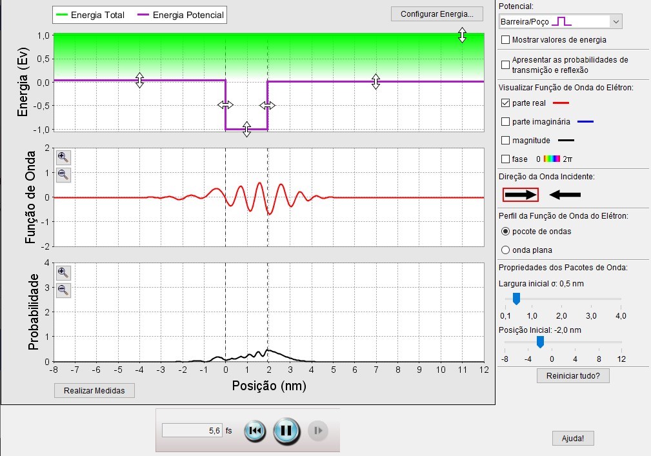Click the rewind-to-start playback button

255,431
